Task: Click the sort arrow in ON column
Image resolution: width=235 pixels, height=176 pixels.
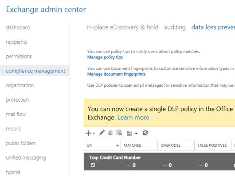Action: (117, 145)
